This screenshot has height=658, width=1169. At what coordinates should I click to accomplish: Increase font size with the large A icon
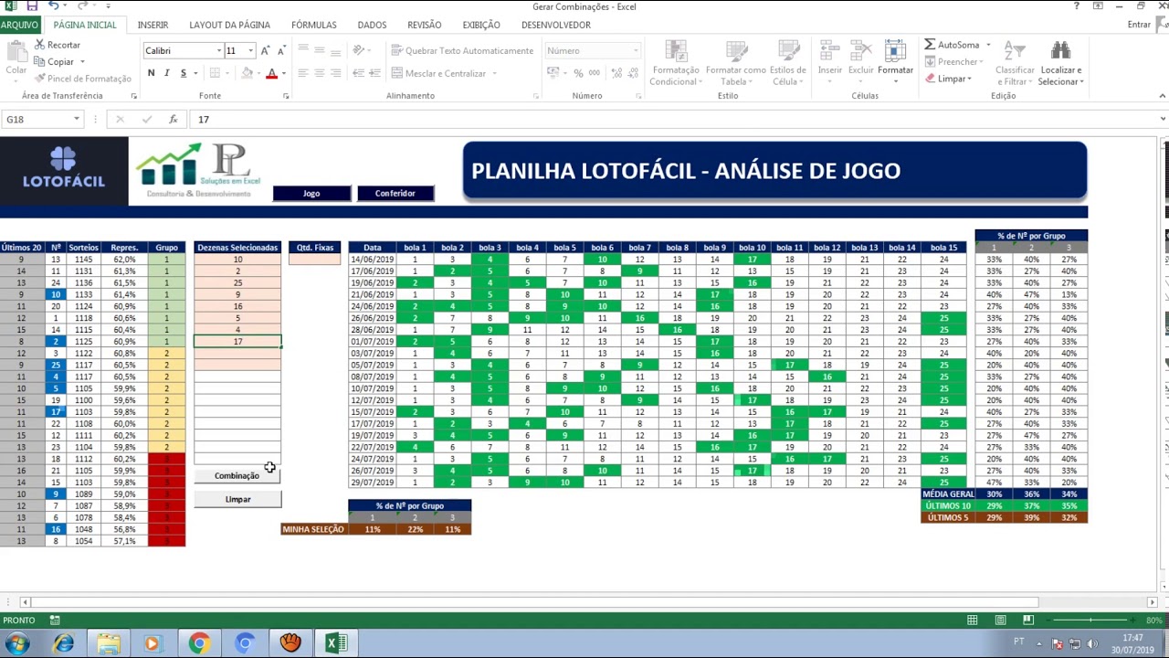[265, 51]
